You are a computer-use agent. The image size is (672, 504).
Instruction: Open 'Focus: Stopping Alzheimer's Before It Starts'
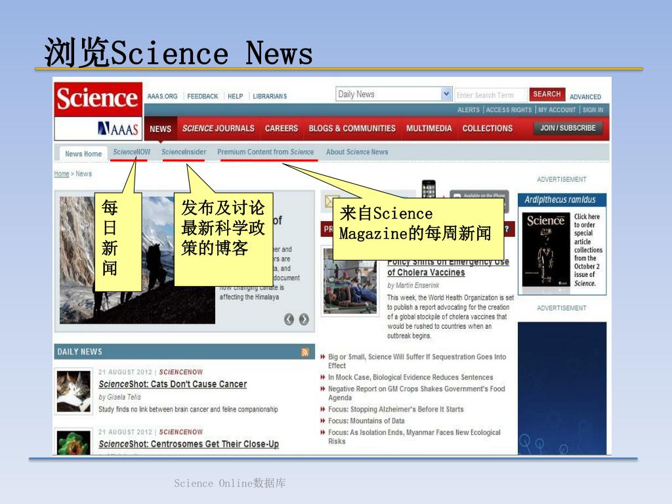tap(396, 409)
